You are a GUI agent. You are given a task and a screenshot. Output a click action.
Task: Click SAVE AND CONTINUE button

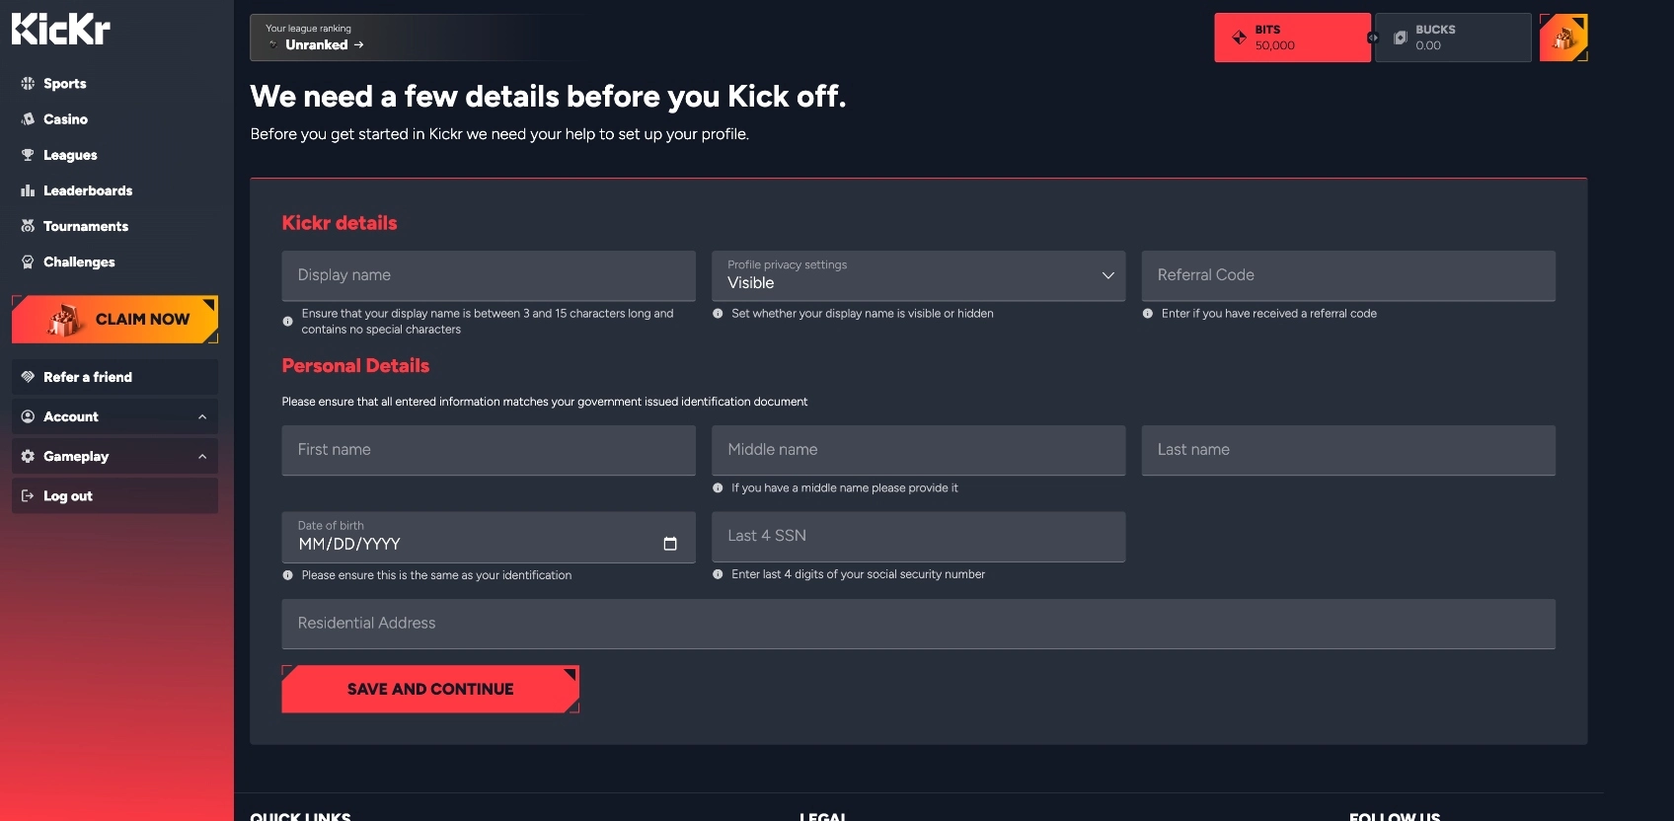(430, 689)
